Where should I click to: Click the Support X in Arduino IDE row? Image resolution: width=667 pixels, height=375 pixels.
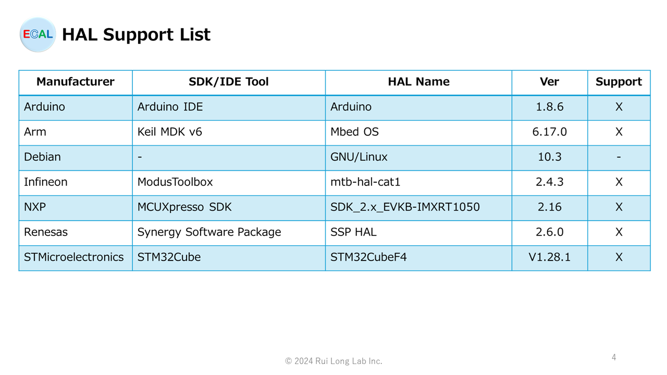click(x=619, y=107)
